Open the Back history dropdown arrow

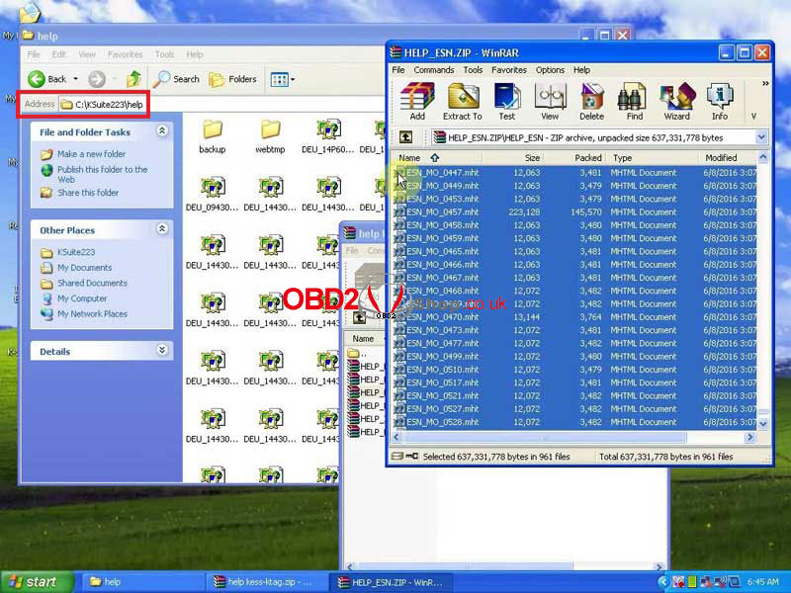(x=76, y=79)
